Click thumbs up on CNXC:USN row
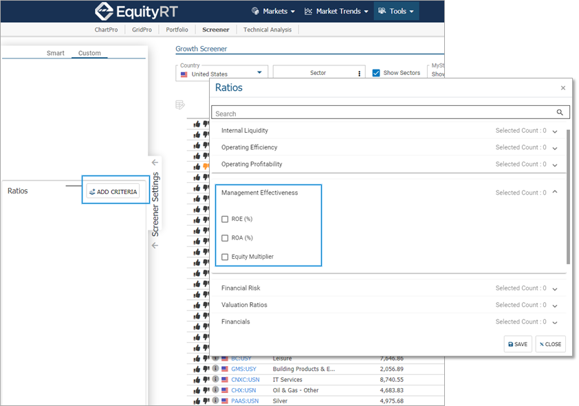 197,379
